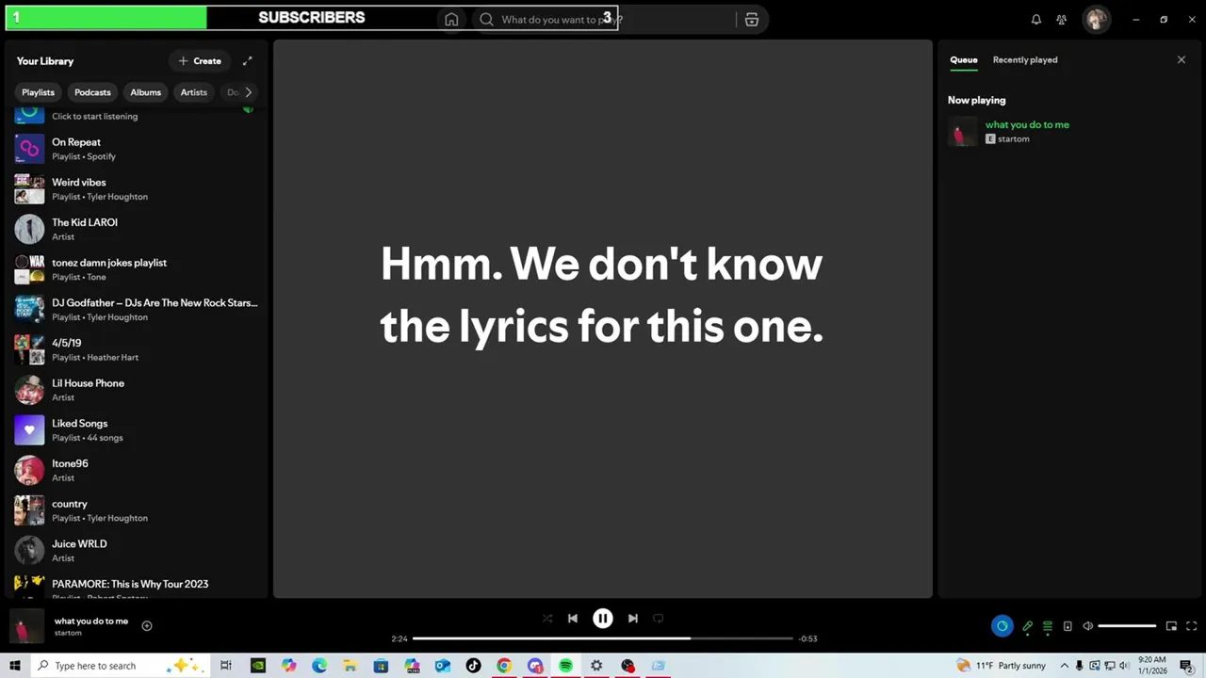Open Microsoft Edge from the taskbar
This screenshot has width=1206, height=678.
click(x=319, y=666)
